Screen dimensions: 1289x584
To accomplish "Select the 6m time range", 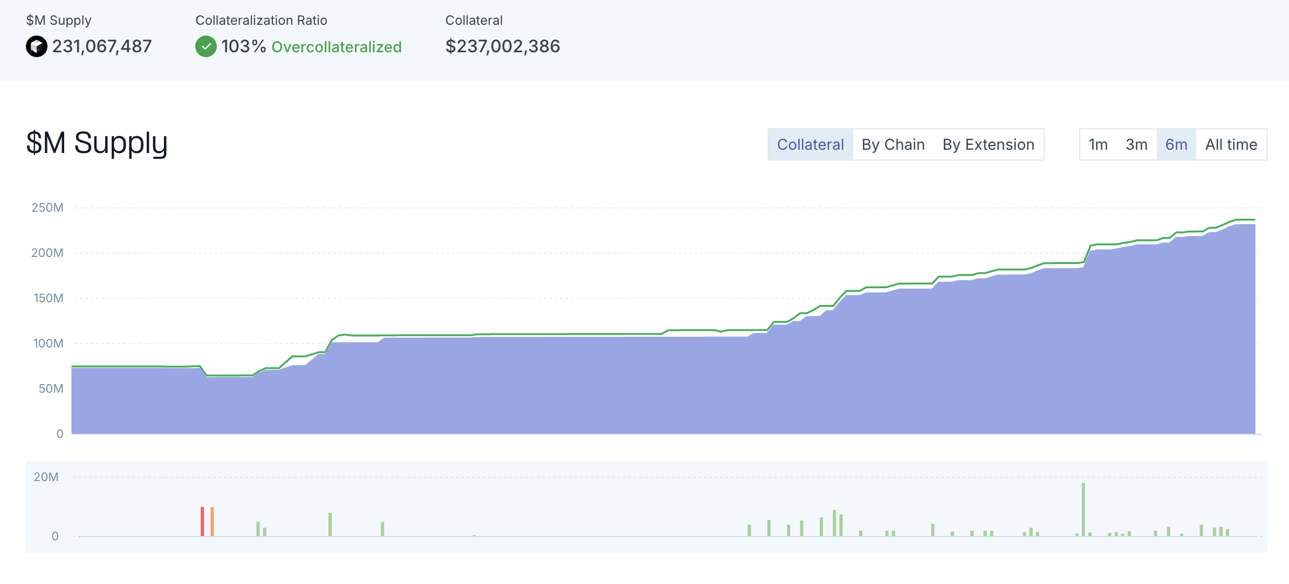I will 1176,144.
